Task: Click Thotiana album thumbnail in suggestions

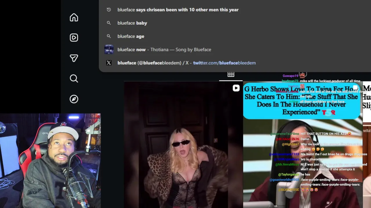Action: (109, 49)
